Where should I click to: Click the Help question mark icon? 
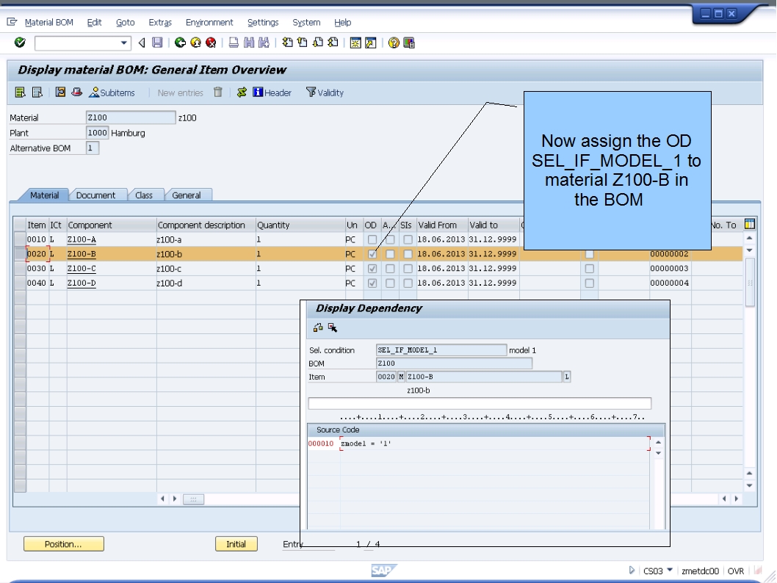coord(394,42)
